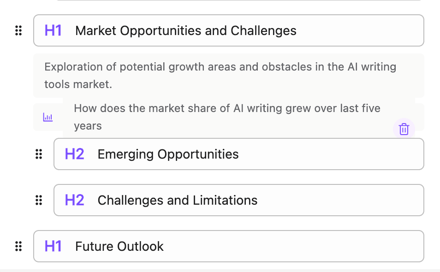Click the H2 badge on Emerging Opportunities
This screenshot has height=272, width=440.
74,154
